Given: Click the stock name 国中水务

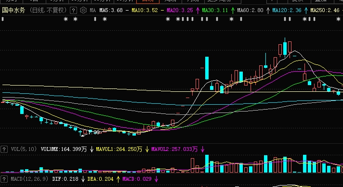Looking at the screenshot, I should tap(13, 10).
